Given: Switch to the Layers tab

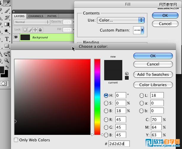Looking at the screenshot, I should [19, 16].
